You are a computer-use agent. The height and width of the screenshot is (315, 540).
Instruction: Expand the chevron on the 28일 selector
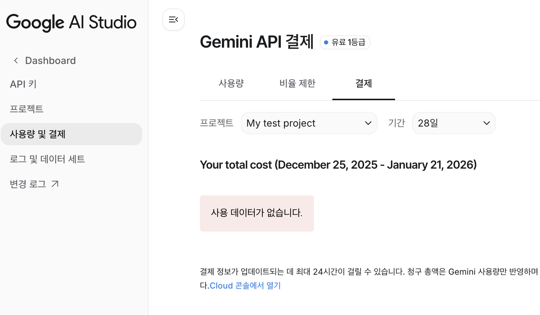486,123
